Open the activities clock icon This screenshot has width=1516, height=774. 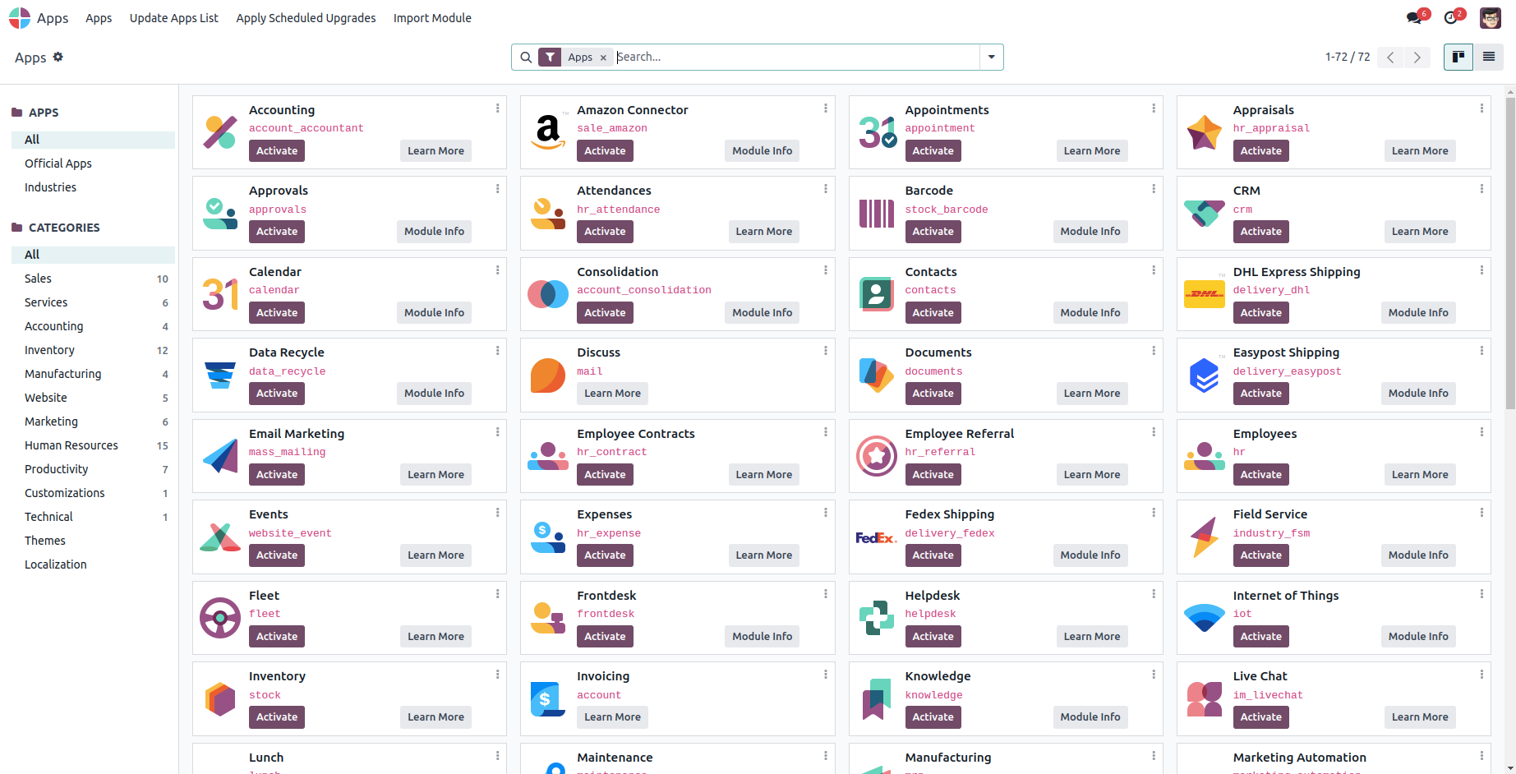point(1451,18)
